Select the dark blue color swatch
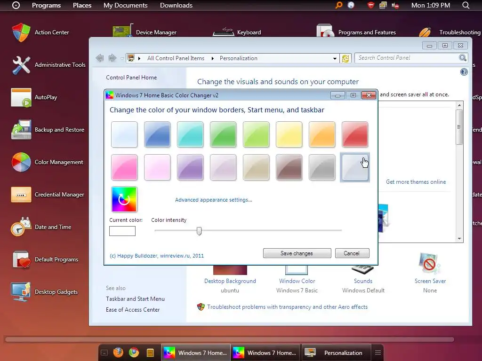The image size is (482, 361). click(157, 134)
